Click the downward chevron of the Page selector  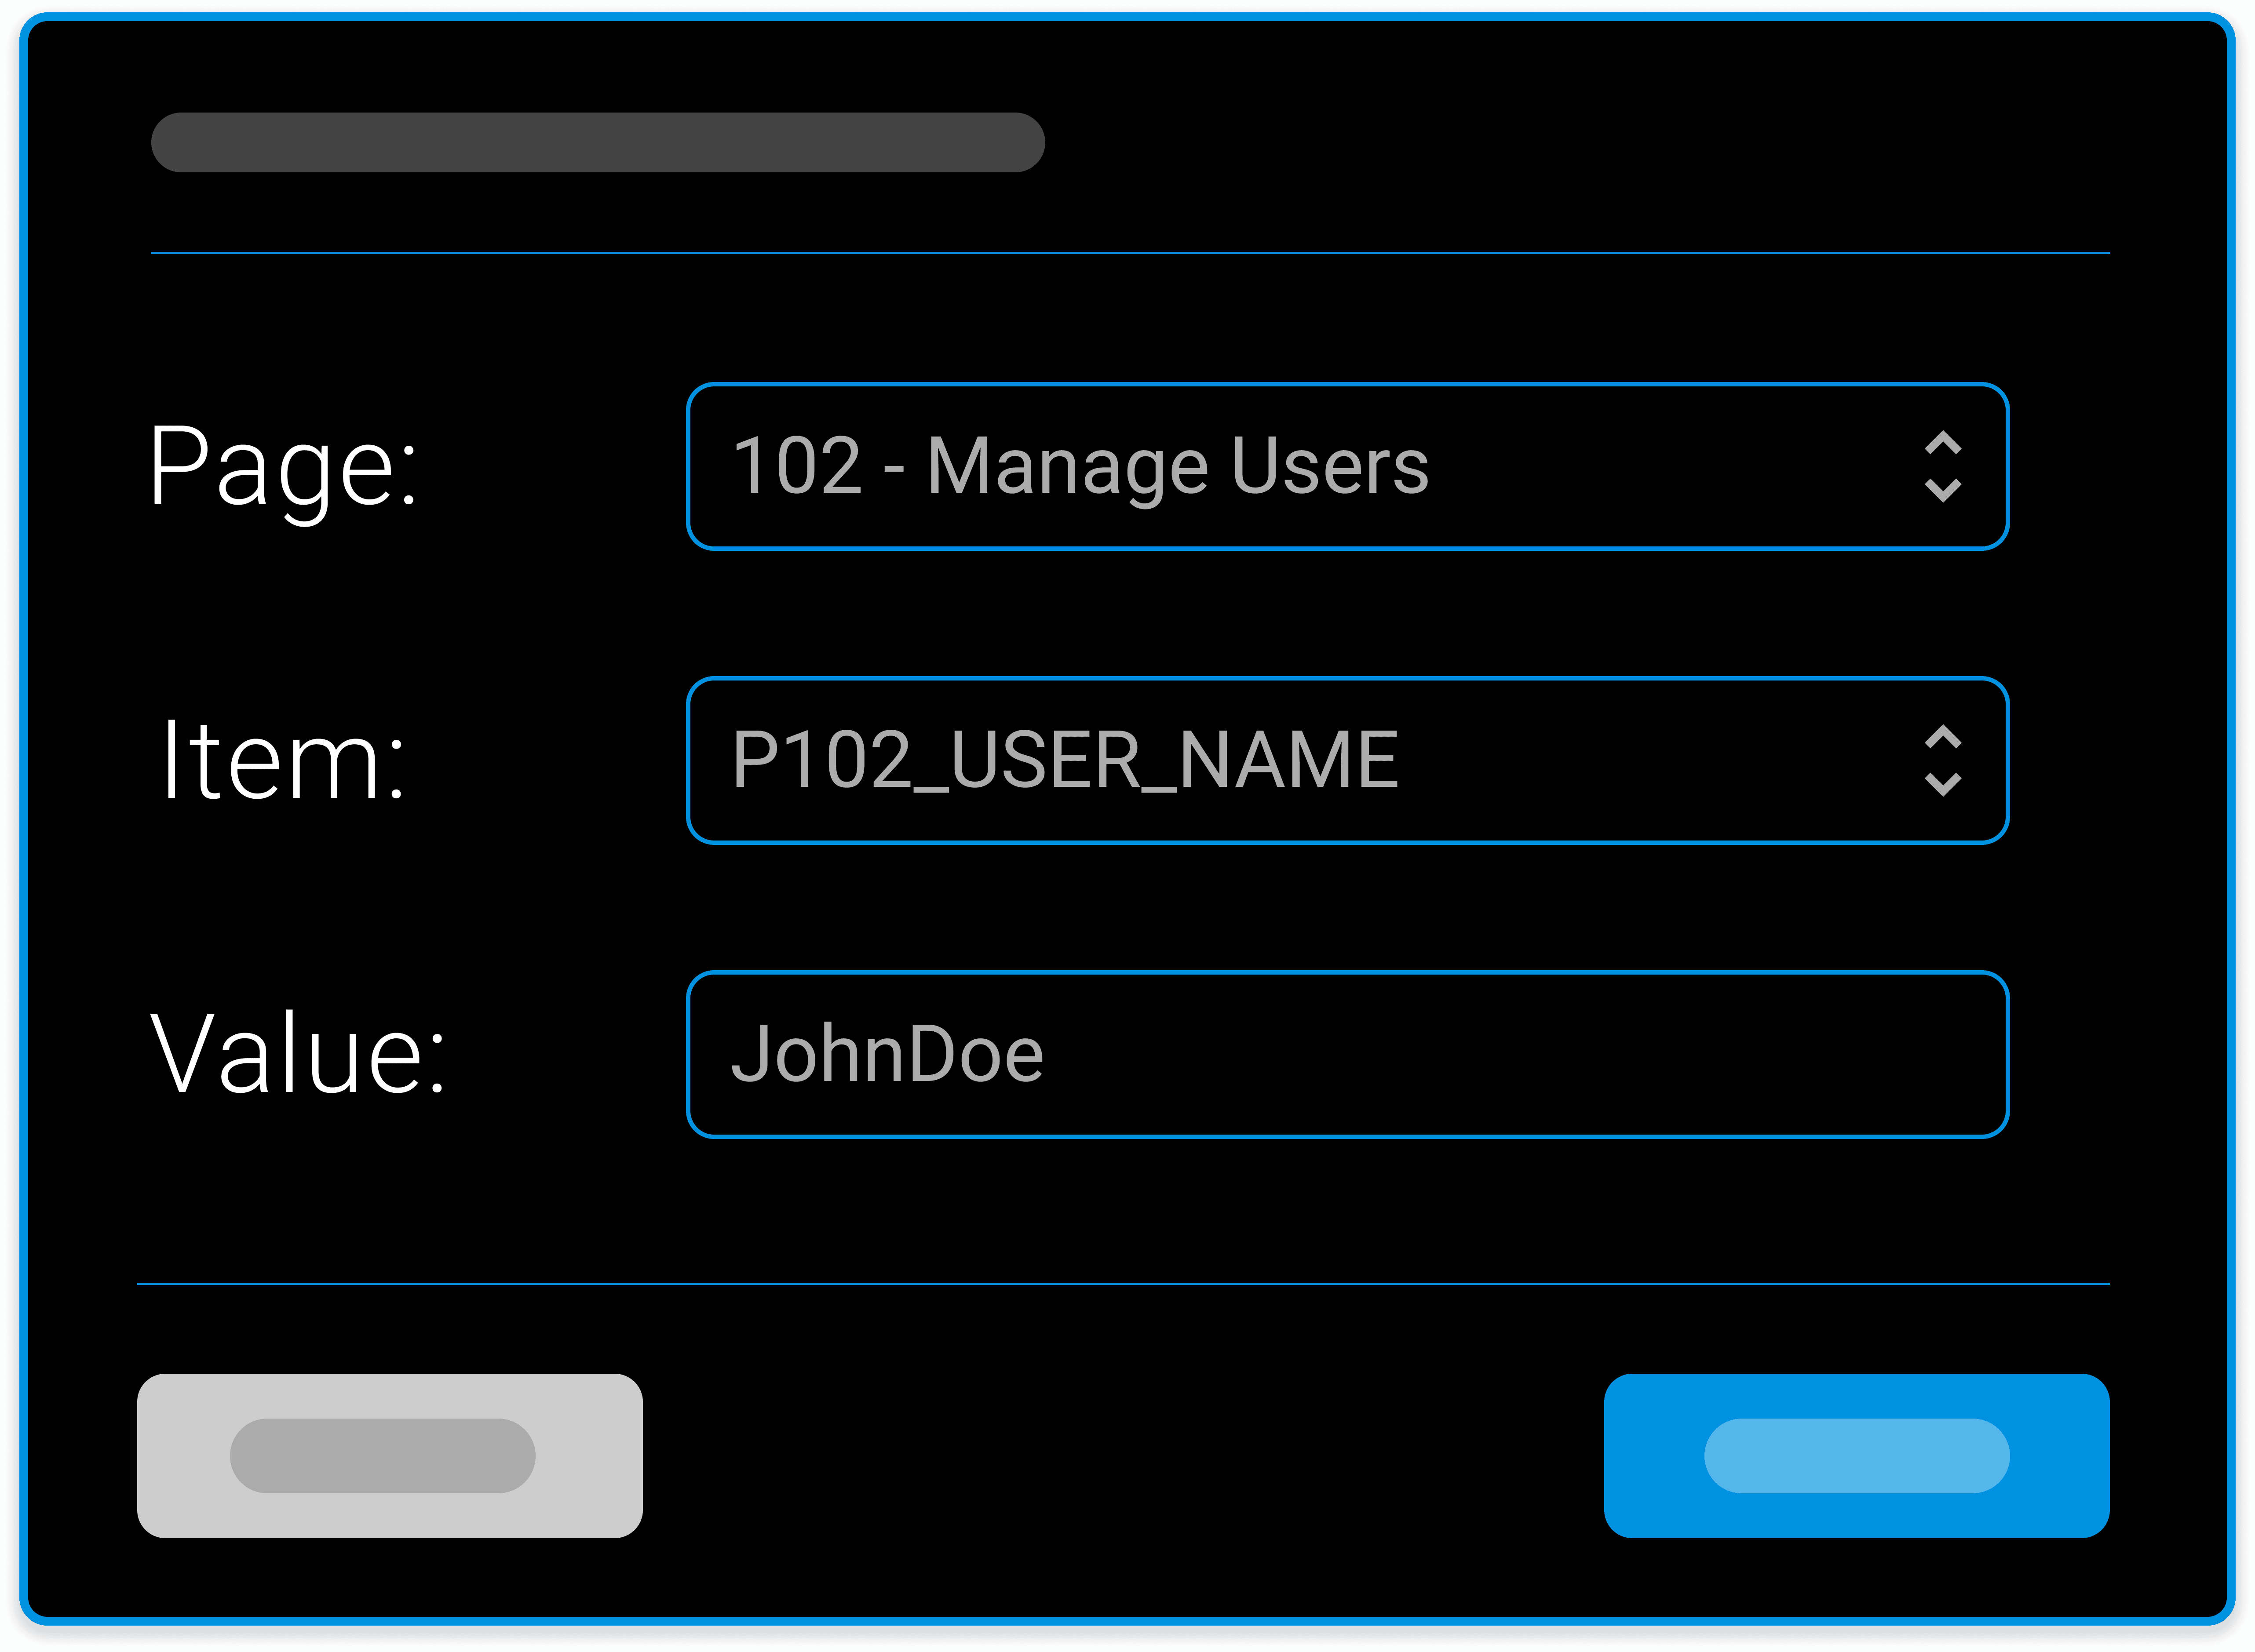point(1943,490)
